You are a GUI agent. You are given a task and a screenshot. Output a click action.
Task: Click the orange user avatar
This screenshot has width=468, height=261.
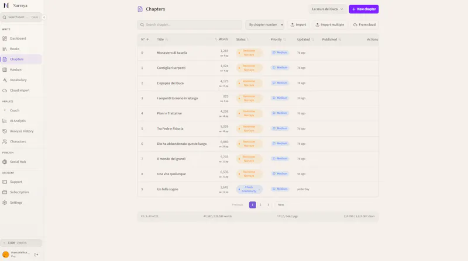click(5, 255)
